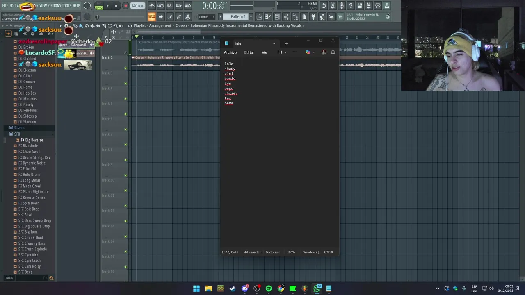Open Ver menu in Notepad
The image size is (525, 295).
pos(265,52)
